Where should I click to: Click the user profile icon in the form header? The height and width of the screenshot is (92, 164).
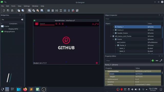click(x=59, y=24)
